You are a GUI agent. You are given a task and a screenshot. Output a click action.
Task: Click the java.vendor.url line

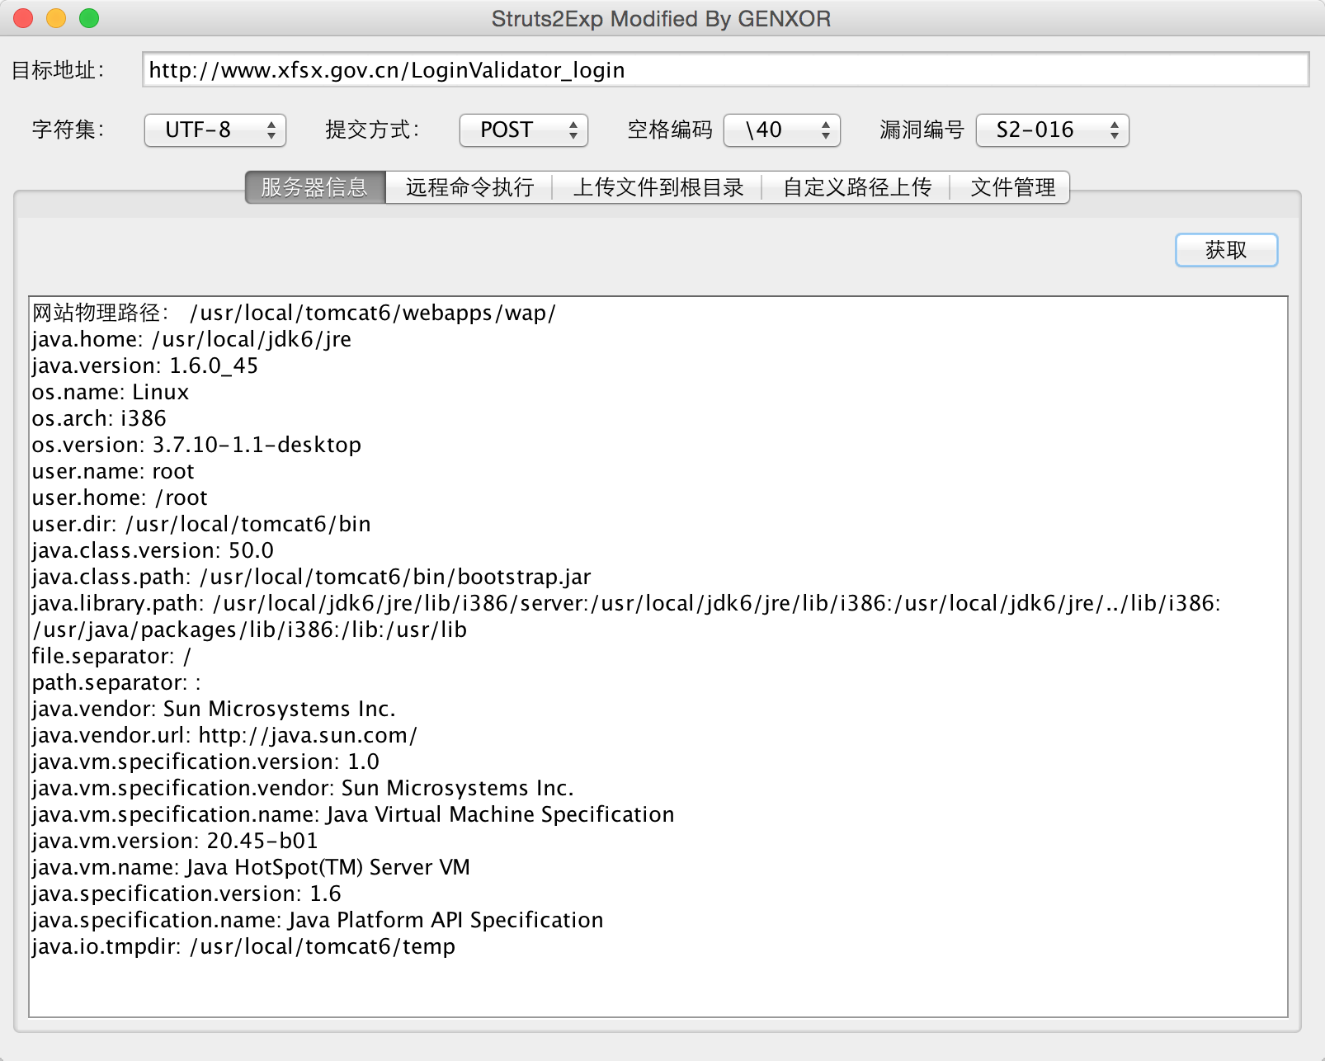[224, 735]
